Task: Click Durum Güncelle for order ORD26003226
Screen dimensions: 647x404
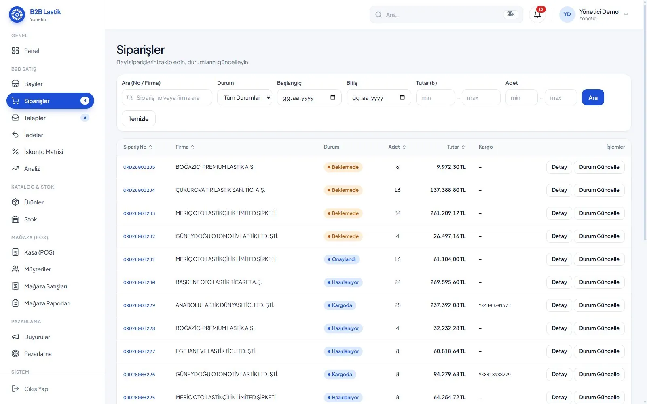Action: pyautogui.click(x=599, y=374)
